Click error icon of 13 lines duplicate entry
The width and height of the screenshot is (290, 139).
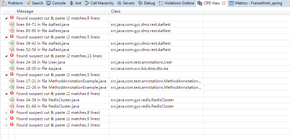coord(12,55)
